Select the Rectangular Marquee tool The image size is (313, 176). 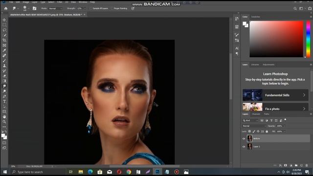point(4,25)
